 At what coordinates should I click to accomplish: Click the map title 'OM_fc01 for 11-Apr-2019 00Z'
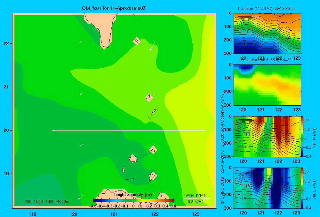(x=114, y=8)
